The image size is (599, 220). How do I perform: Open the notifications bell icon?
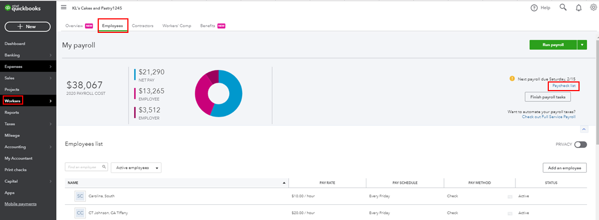point(578,8)
